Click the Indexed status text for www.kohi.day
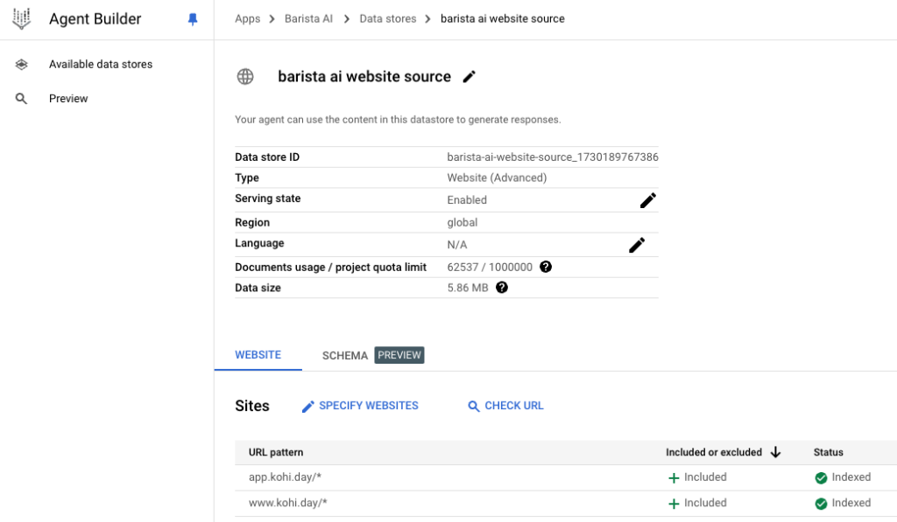The height and width of the screenshot is (522, 897). click(851, 503)
